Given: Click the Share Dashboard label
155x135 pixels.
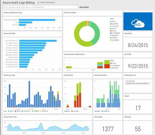Looking at the screenshot, I should point(48,2).
